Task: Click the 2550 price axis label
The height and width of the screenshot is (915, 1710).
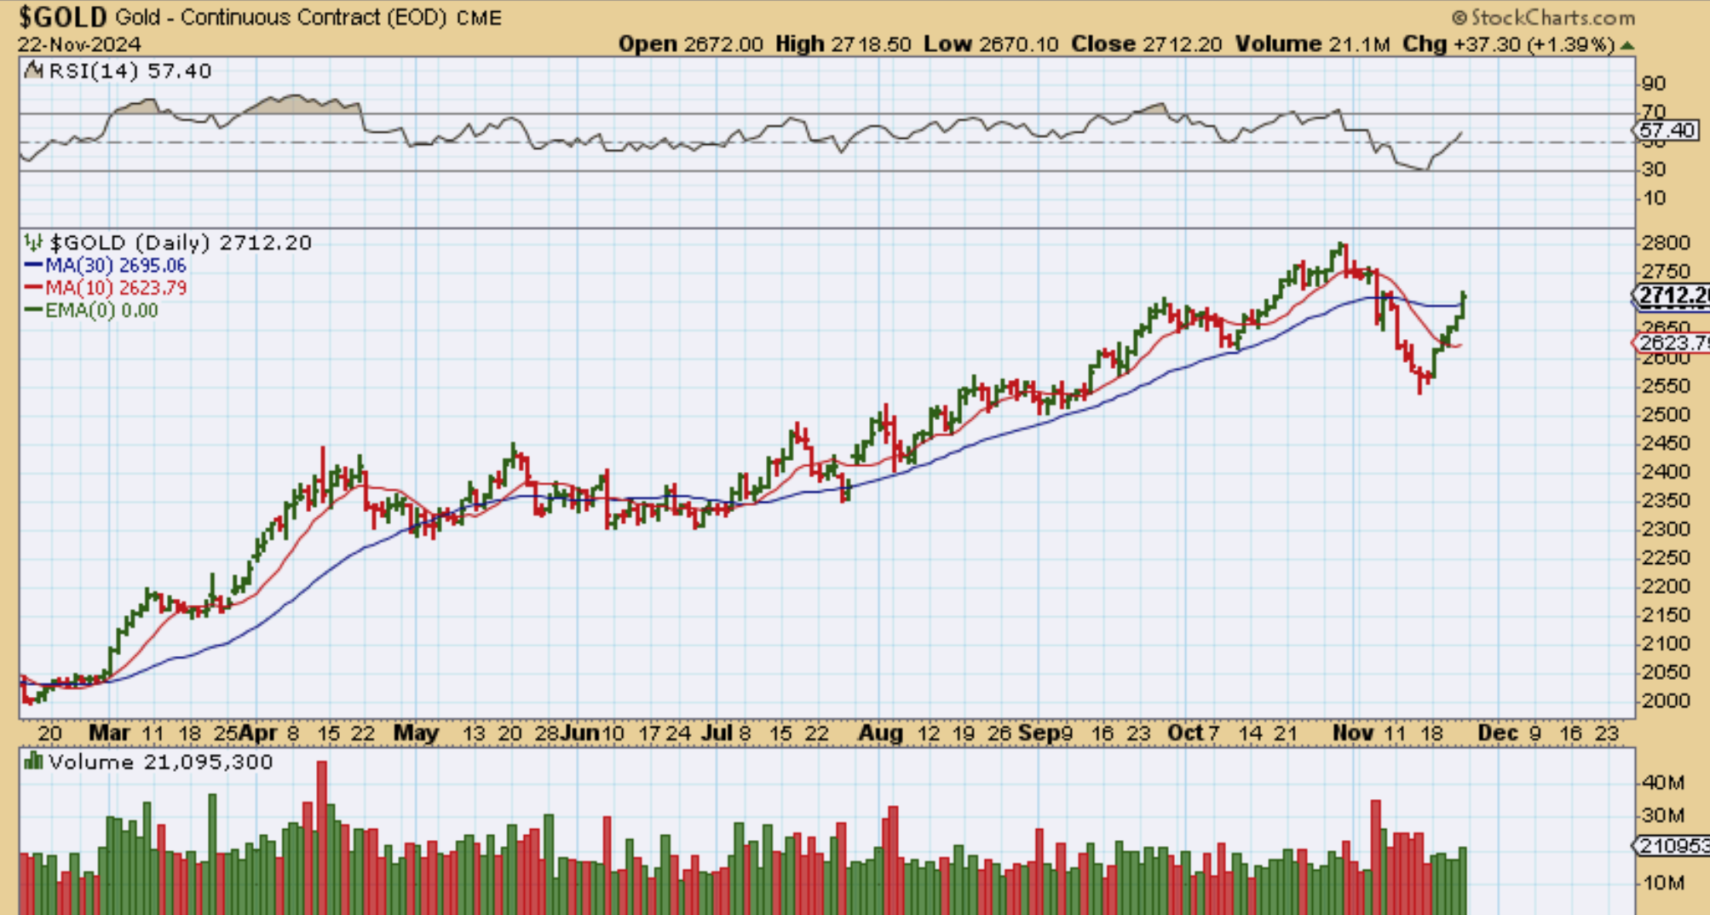Action: click(x=1666, y=386)
